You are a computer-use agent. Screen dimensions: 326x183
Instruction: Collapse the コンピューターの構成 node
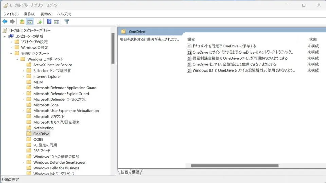[x=5, y=36]
